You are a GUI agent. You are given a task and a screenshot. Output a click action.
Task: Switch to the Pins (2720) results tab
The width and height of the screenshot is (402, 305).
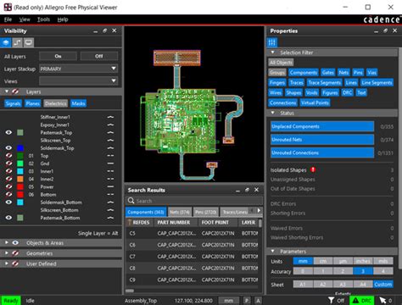(x=206, y=212)
